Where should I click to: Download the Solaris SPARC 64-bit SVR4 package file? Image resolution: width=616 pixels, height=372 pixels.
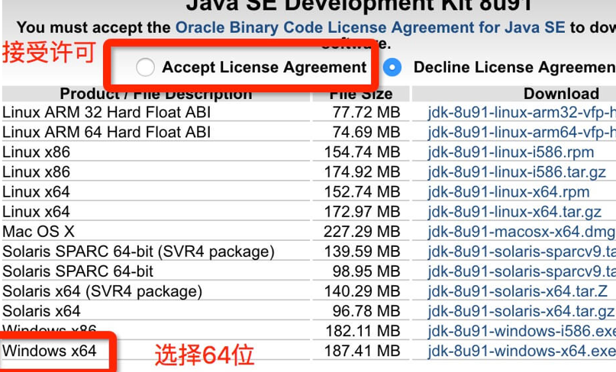pos(521,252)
